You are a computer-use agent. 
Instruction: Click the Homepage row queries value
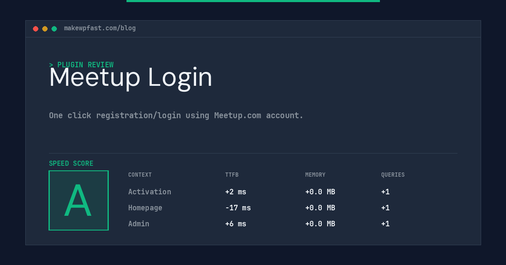click(x=385, y=208)
